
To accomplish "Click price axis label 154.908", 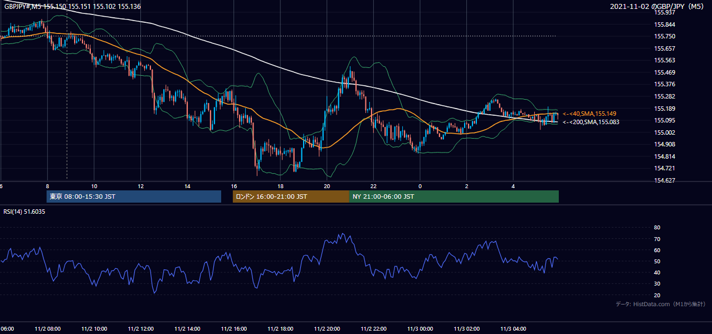I will 665,144.
